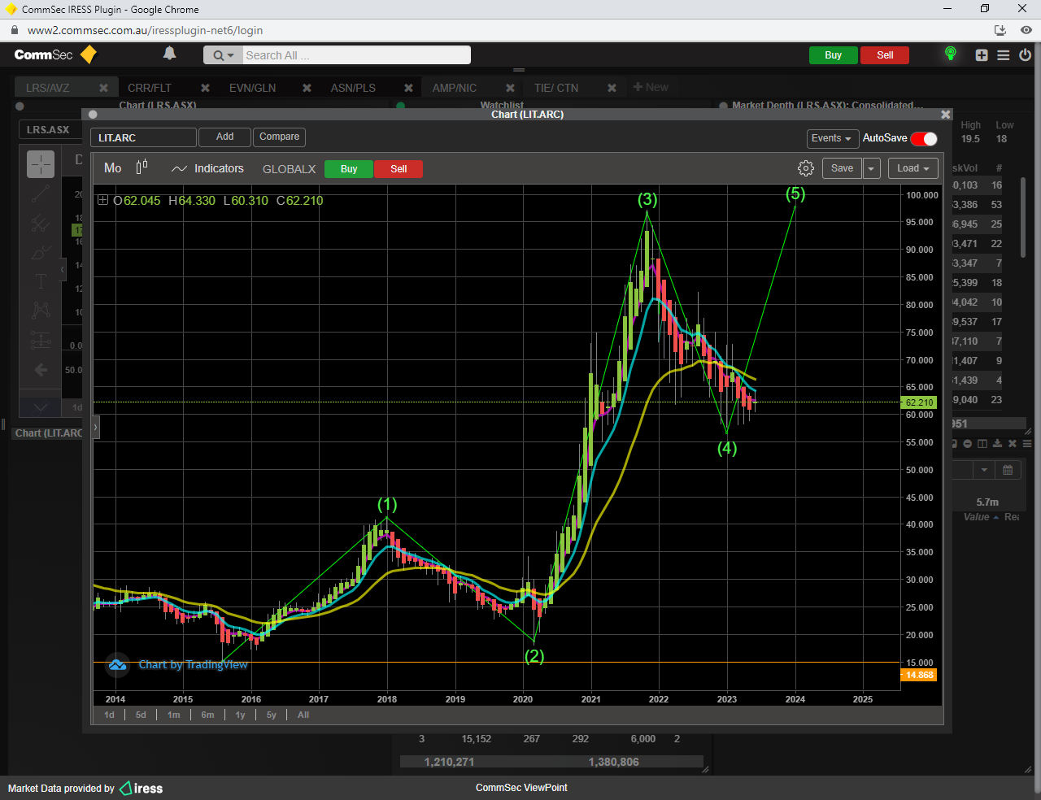This screenshot has height=800, width=1041.
Task: Select the 5y time range
Action: coord(271,715)
